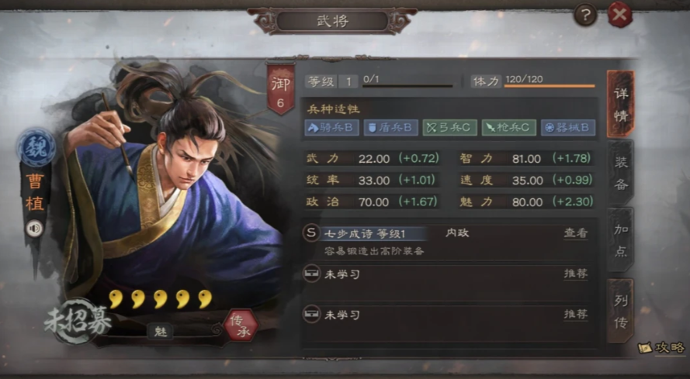The image size is (690, 379).
Task: Tap the 御 6 cost banner
Action: tap(280, 89)
